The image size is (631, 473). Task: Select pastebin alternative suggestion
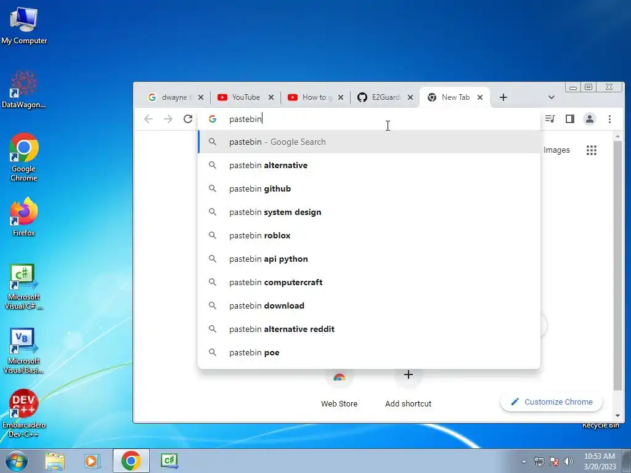[368, 165]
